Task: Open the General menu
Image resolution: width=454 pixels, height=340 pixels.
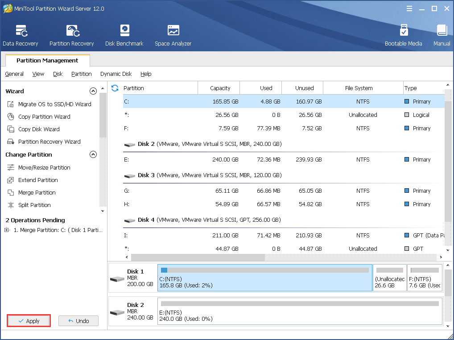Action: coord(14,74)
